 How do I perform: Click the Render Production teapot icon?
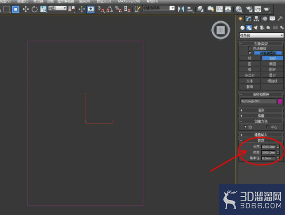267,9
